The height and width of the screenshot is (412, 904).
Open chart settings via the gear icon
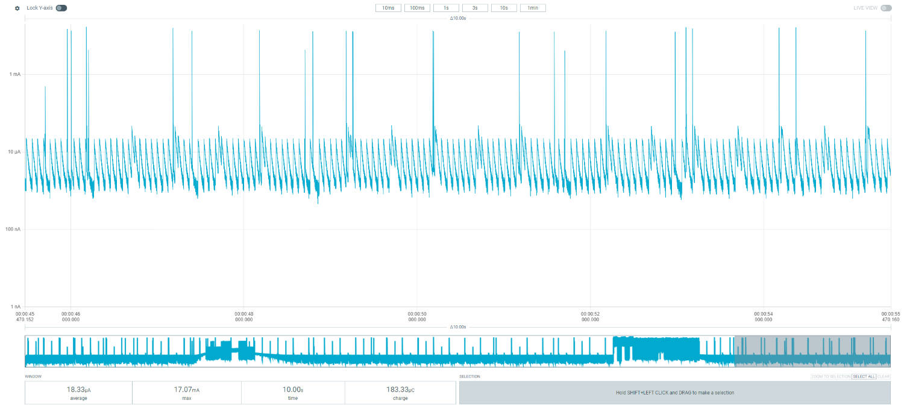coord(17,8)
